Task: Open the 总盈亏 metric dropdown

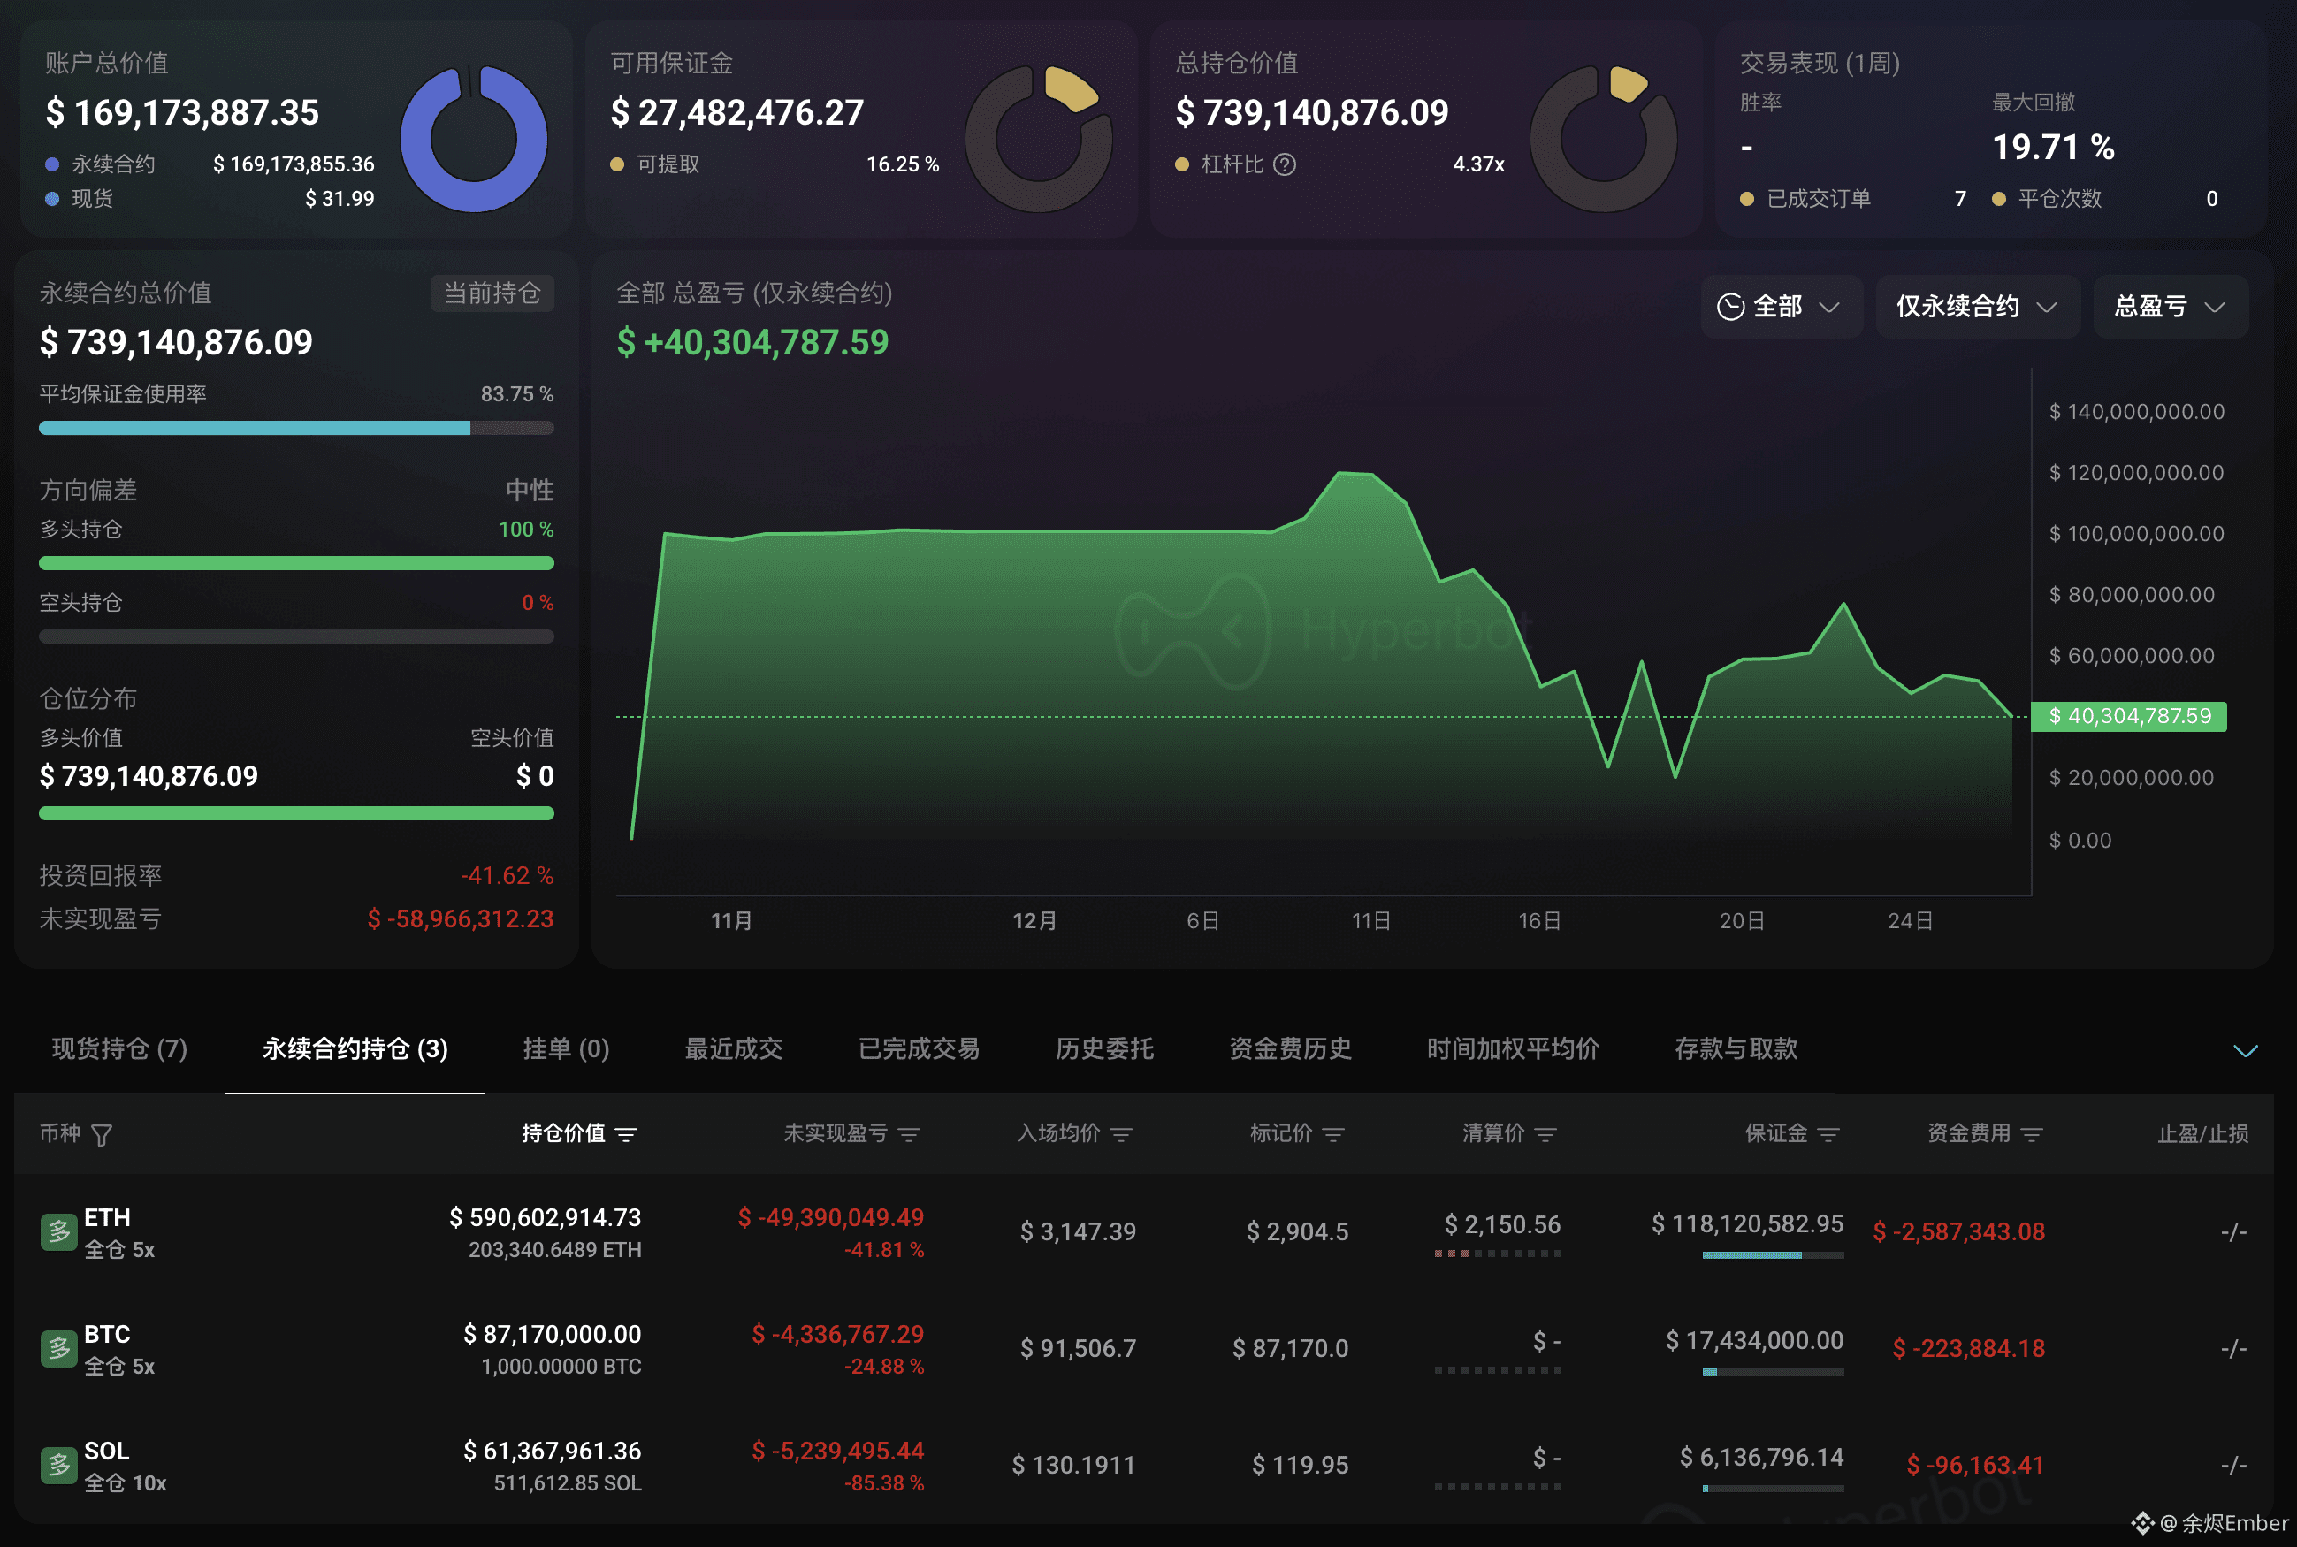Action: tap(2170, 307)
